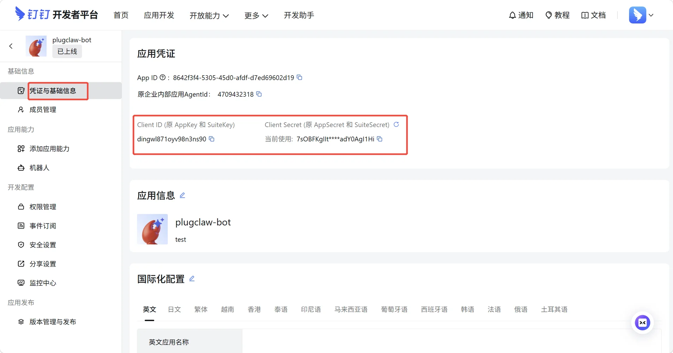The width and height of the screenshot is (673, 353).
Task: Select 凭证与基础信息 in sidebar
Action: [61, 91]
